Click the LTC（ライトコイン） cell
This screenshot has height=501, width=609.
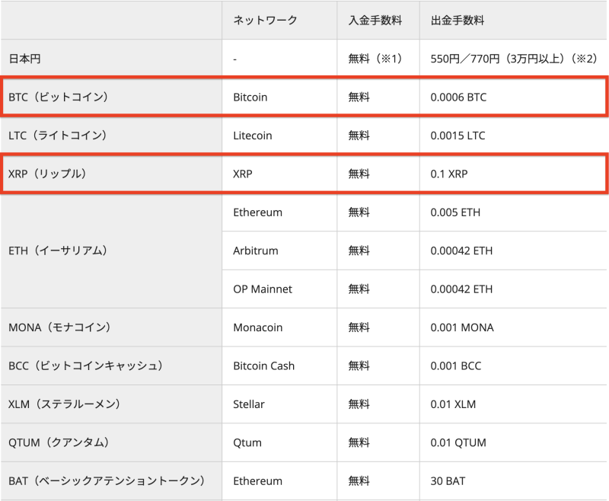coord(57,136)
